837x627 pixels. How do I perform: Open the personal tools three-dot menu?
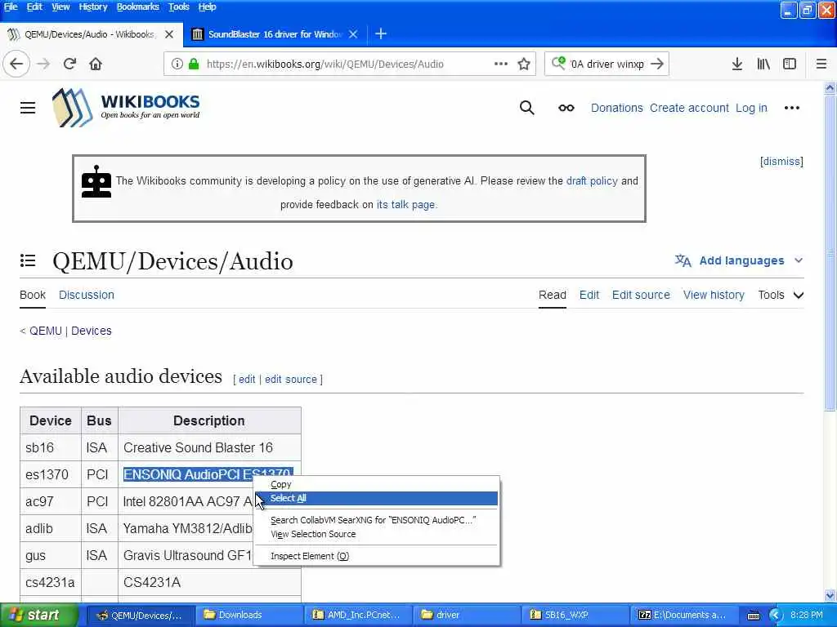(791, 108)
